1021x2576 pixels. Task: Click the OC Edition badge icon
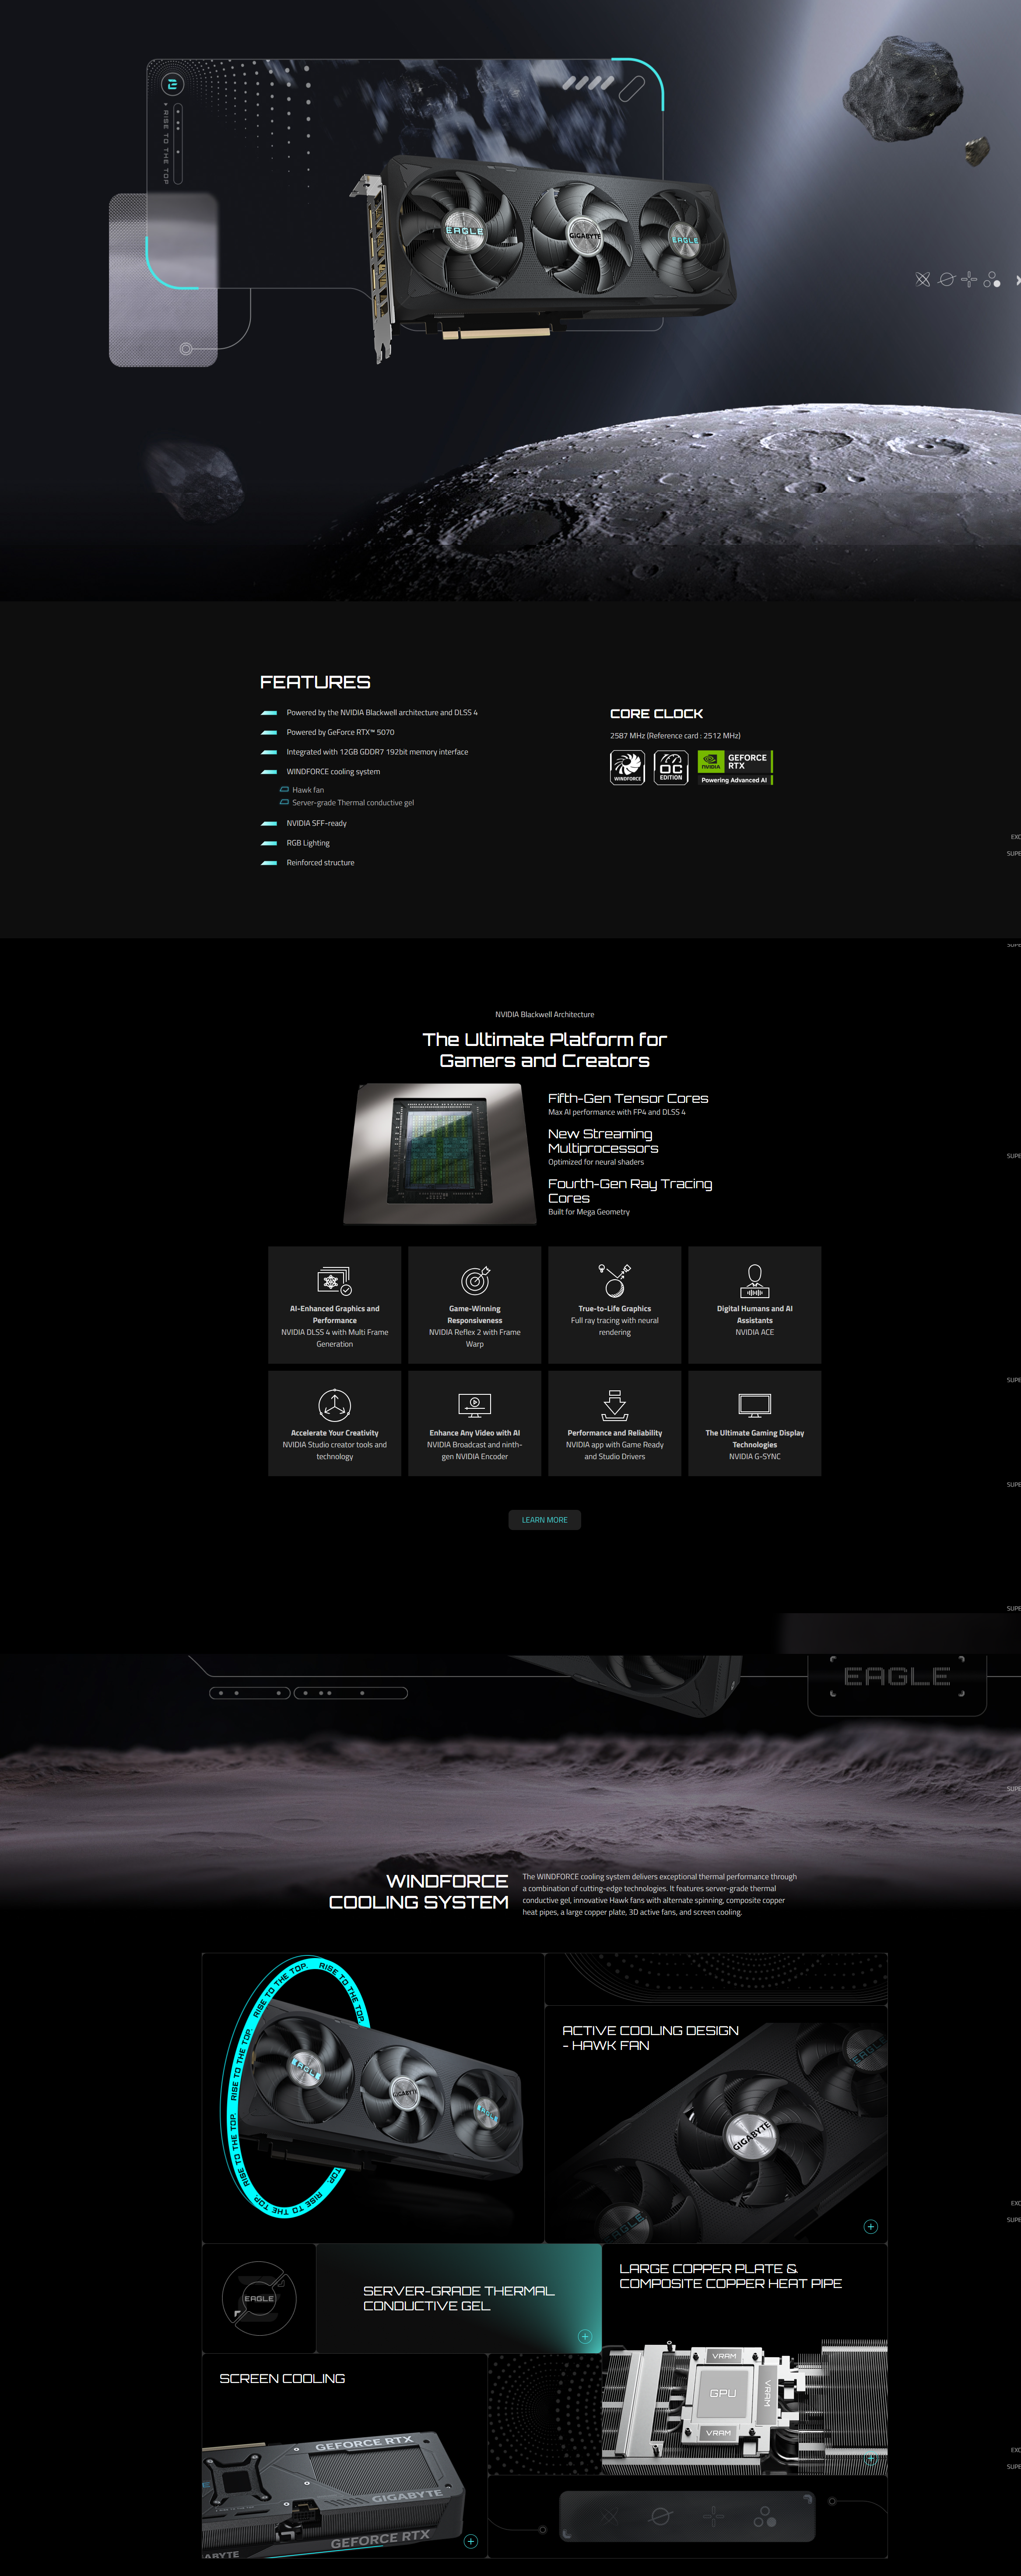coord(671,767)
